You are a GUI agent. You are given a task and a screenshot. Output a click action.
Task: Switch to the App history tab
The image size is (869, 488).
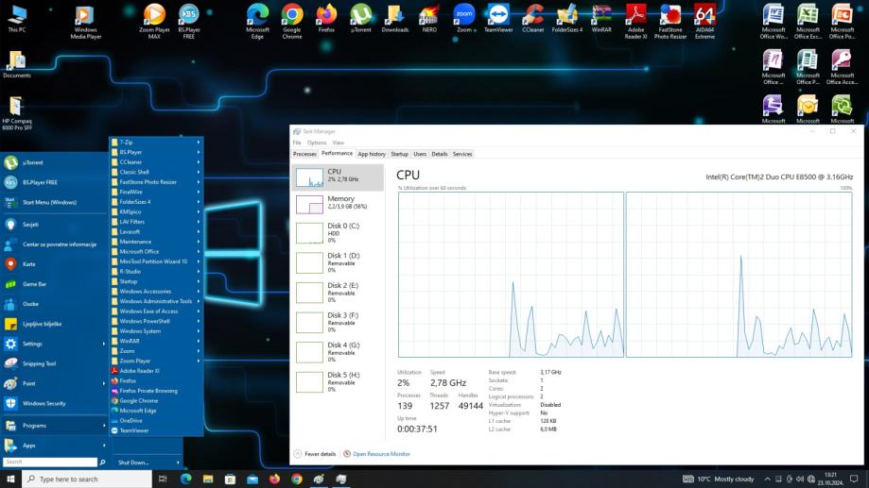pos(372,155)
